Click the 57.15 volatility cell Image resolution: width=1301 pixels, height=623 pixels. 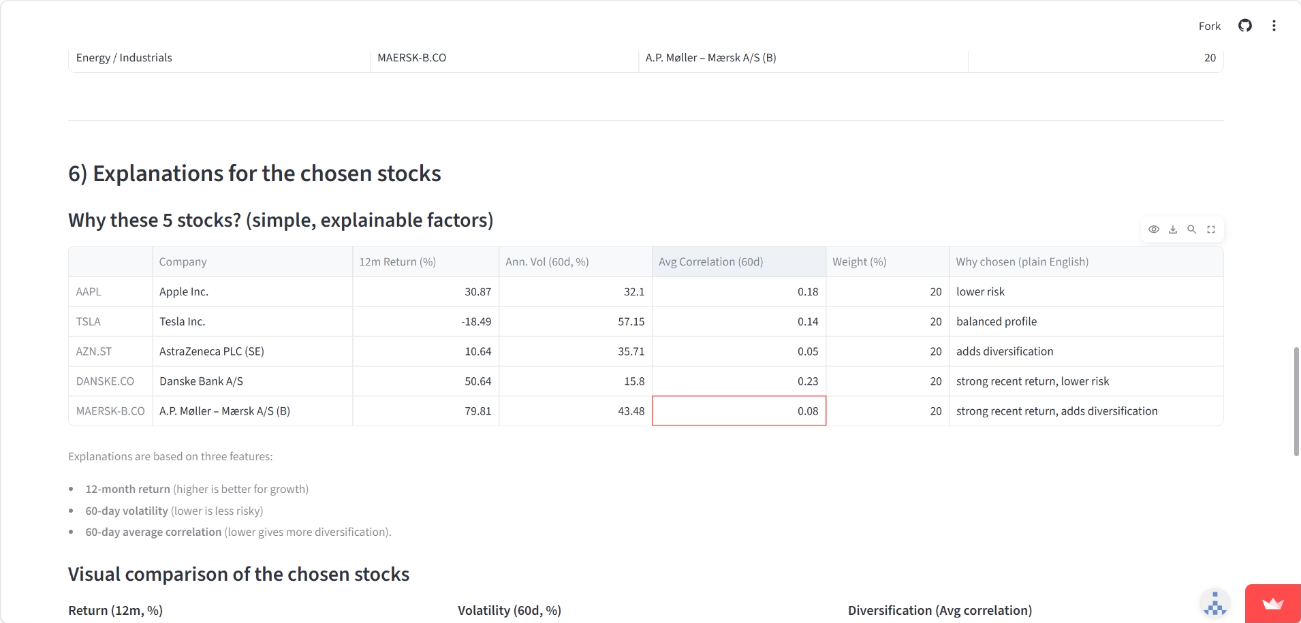pos(576,321)
